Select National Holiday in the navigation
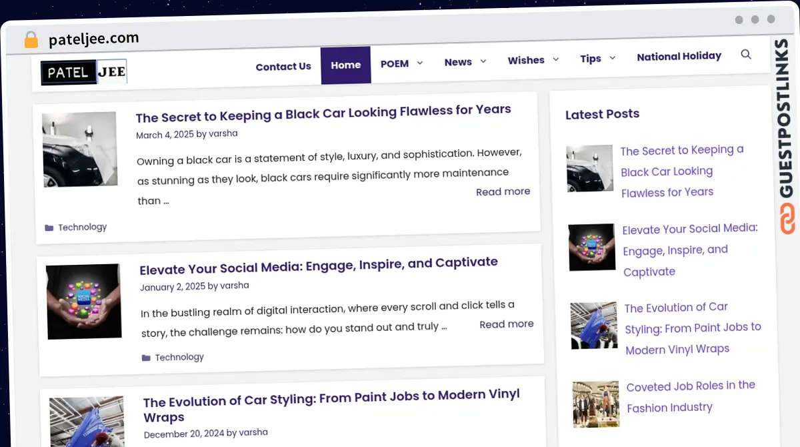The height and width of the screenshot is (447, 800). tap(679, 56)
